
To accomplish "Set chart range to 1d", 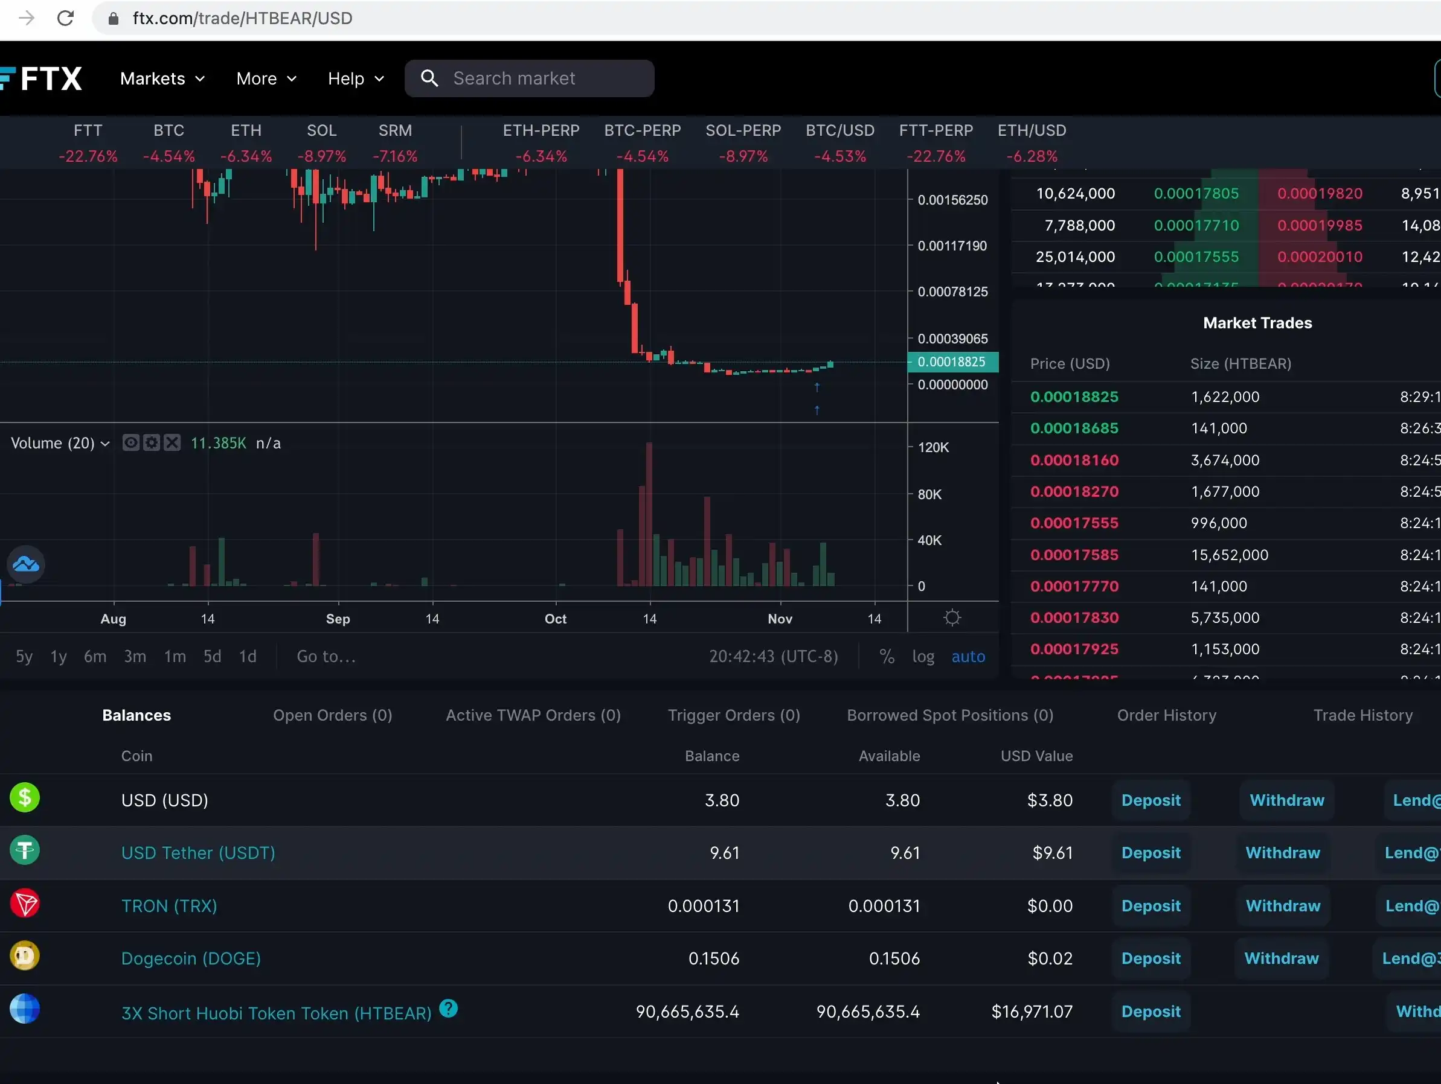I will tap(248, 656).
